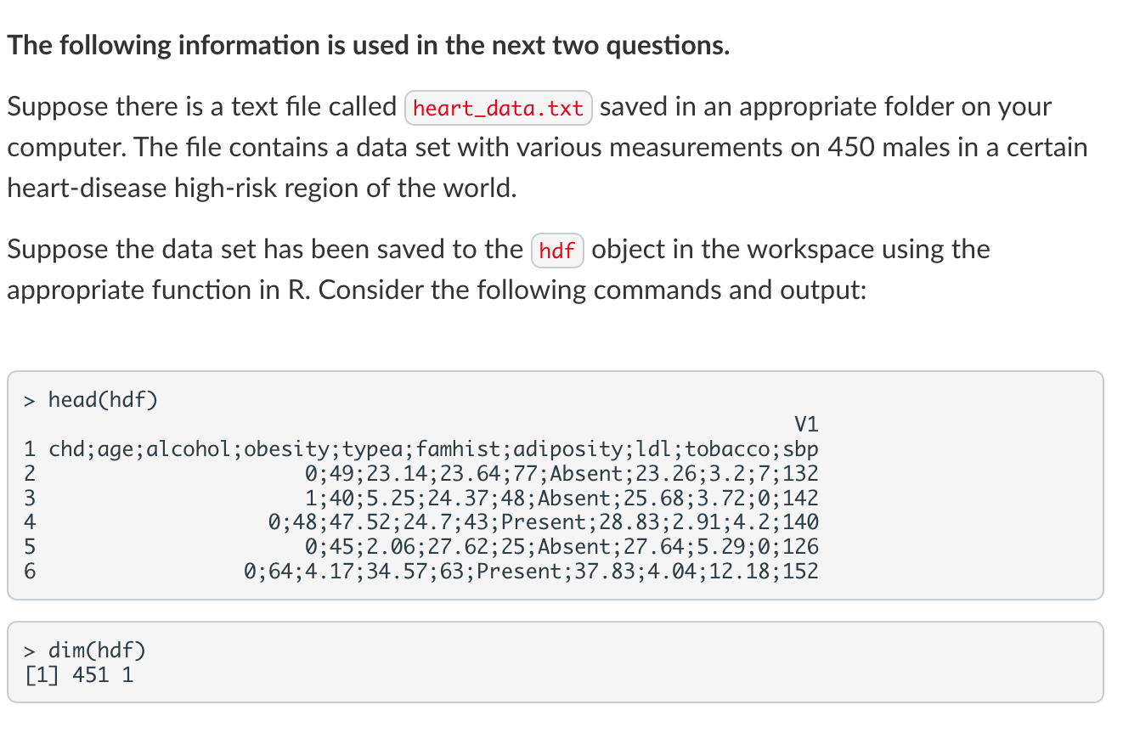
Task: Click the prompt symbol before dim(hdf)
Action: [x=30, y=651]
